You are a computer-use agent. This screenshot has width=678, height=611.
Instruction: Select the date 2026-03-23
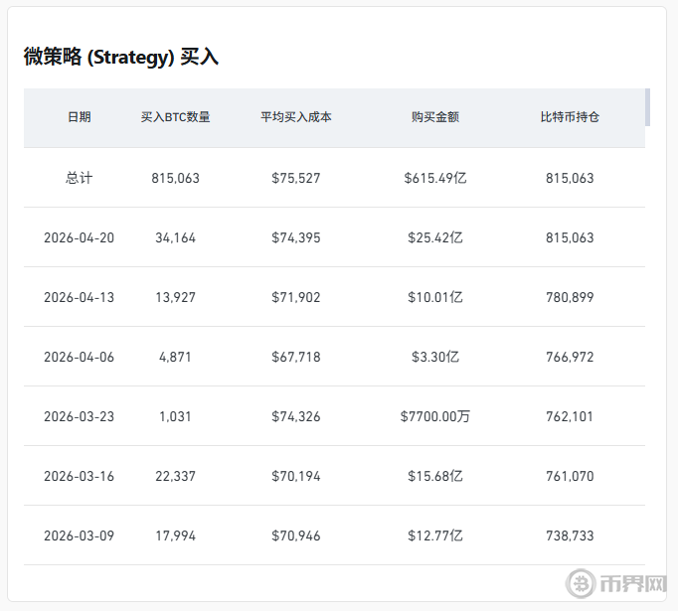coord(80,416)
